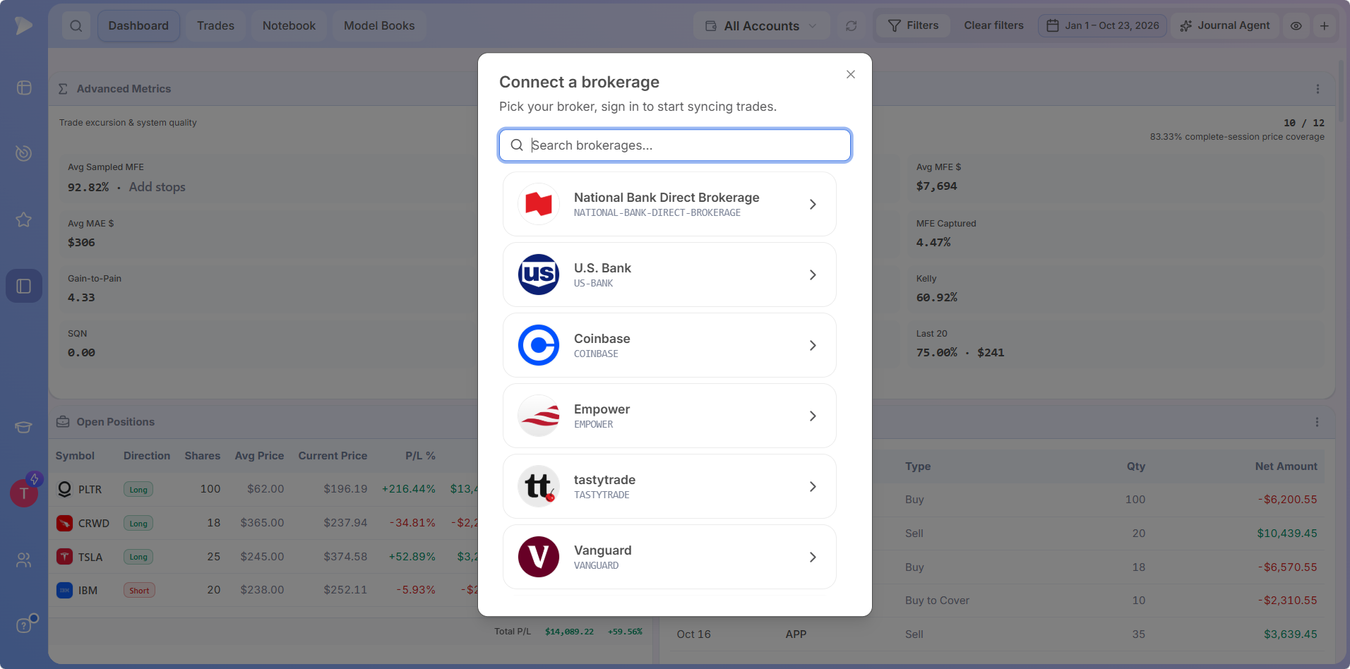Switch to the Dashboard tab
The height and width of the screenshot is (669, 1350).
[x=138, y=26]
